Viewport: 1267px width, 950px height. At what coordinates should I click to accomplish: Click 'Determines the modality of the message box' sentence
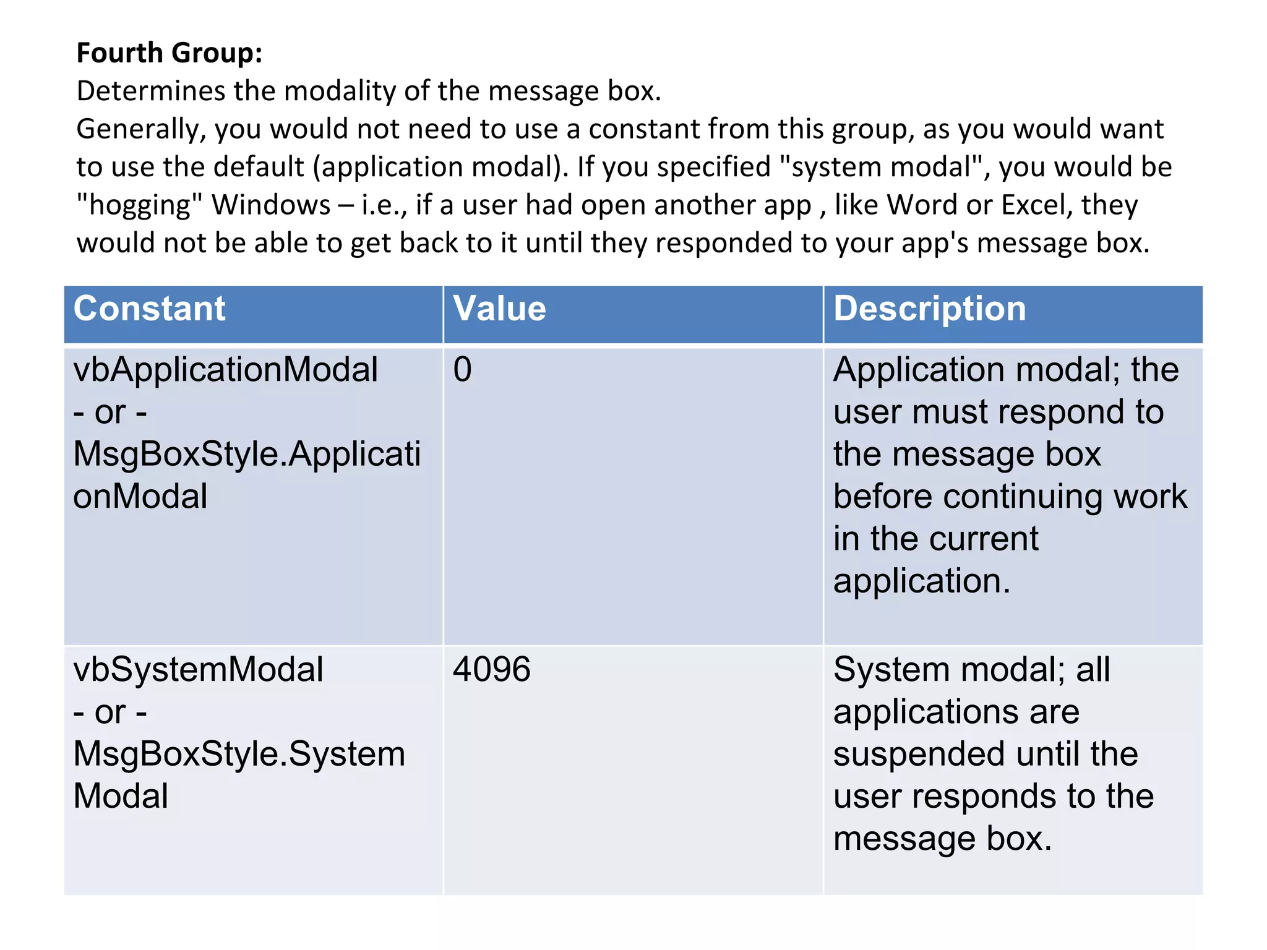369,92
